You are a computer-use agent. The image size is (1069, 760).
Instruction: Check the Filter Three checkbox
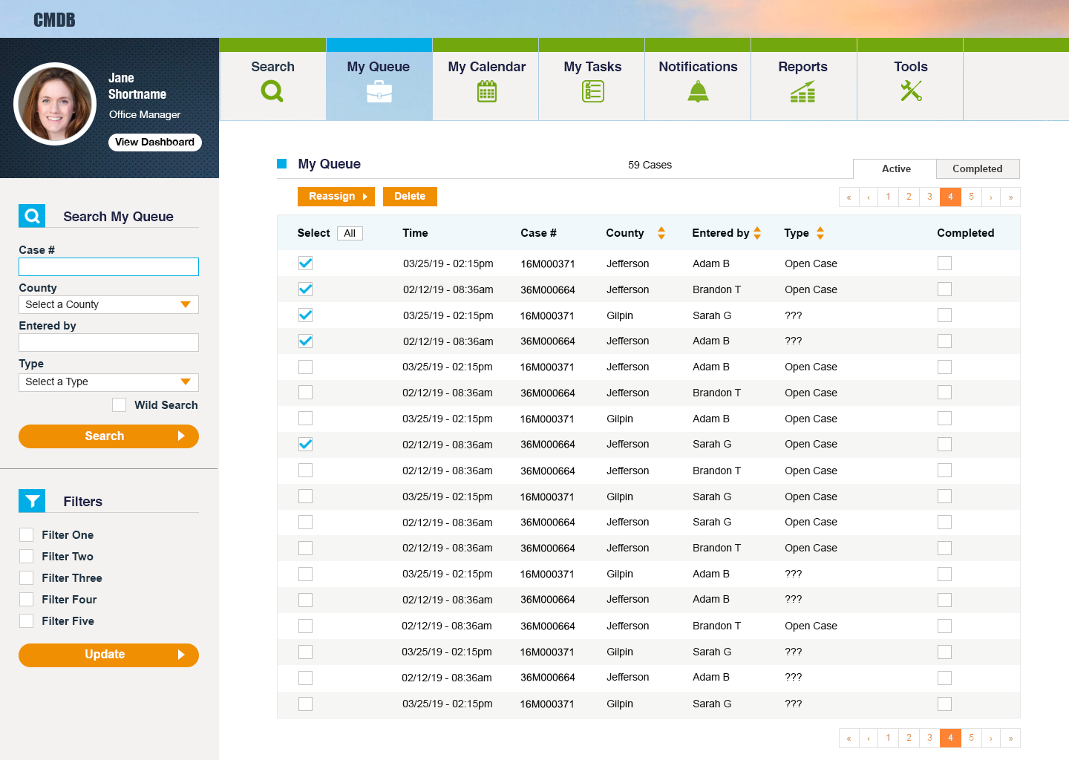(x=26, y=577)
